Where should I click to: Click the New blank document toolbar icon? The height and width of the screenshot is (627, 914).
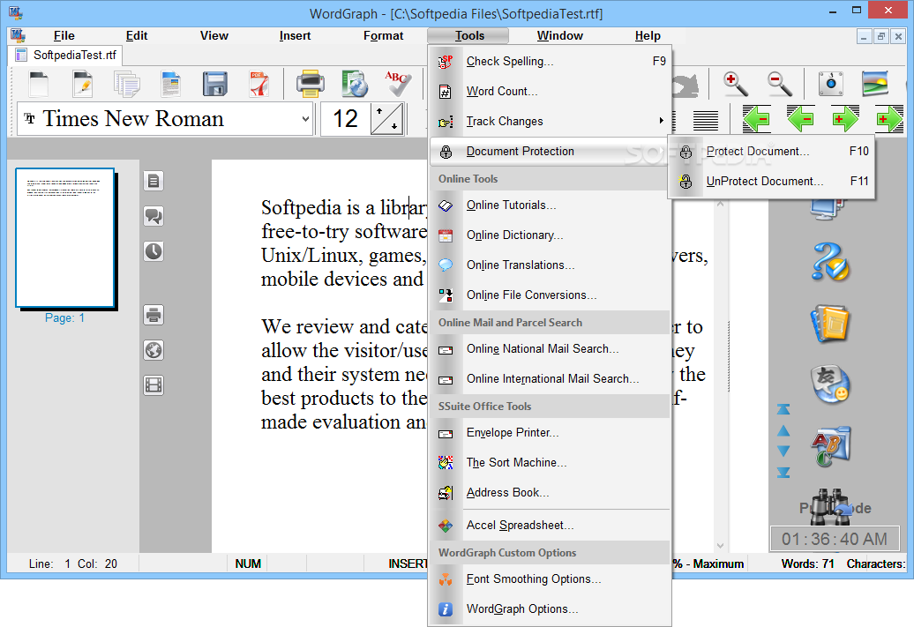point(39,83)
